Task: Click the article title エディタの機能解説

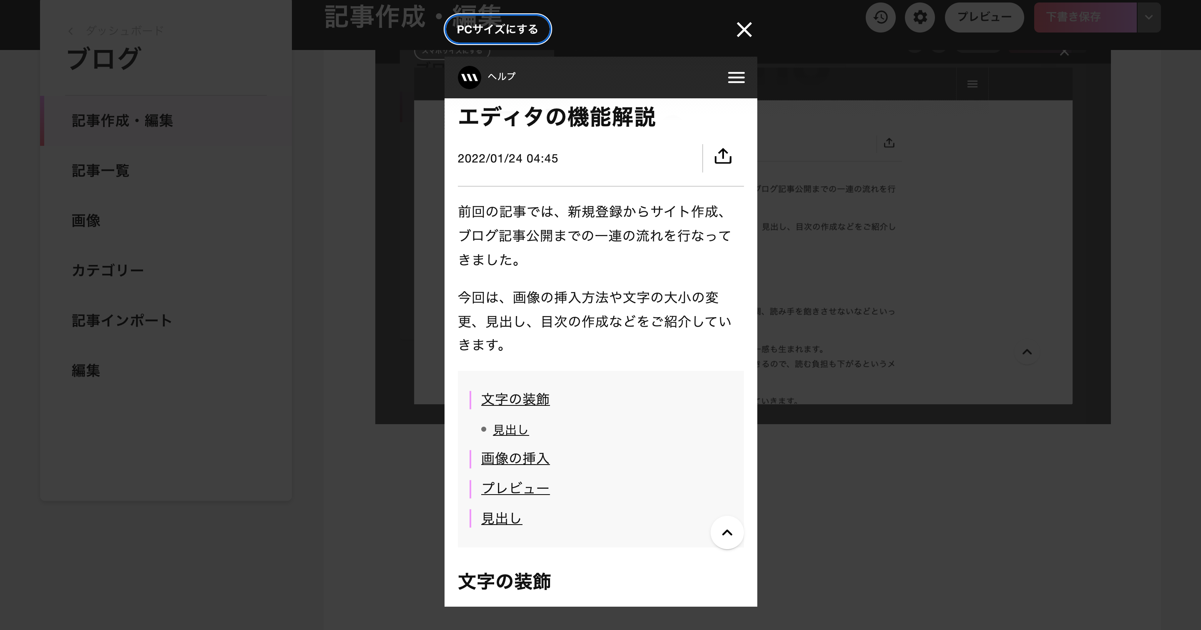Action: [556, 117]
